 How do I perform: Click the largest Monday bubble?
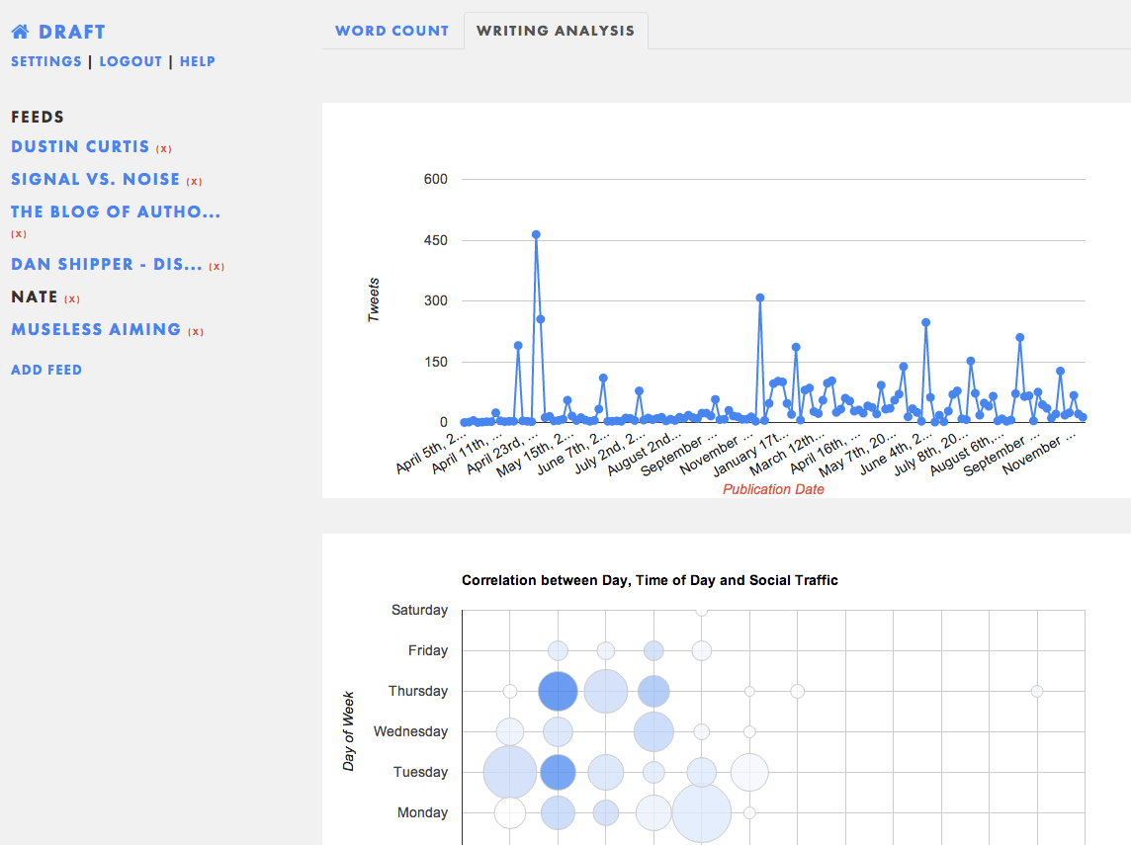pos(701,812)
